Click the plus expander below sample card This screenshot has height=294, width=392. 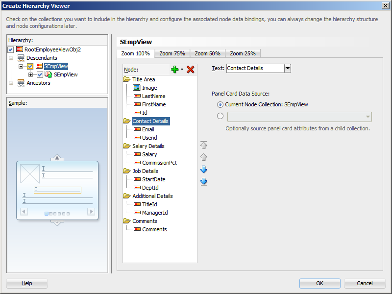[x=57, y=222]
